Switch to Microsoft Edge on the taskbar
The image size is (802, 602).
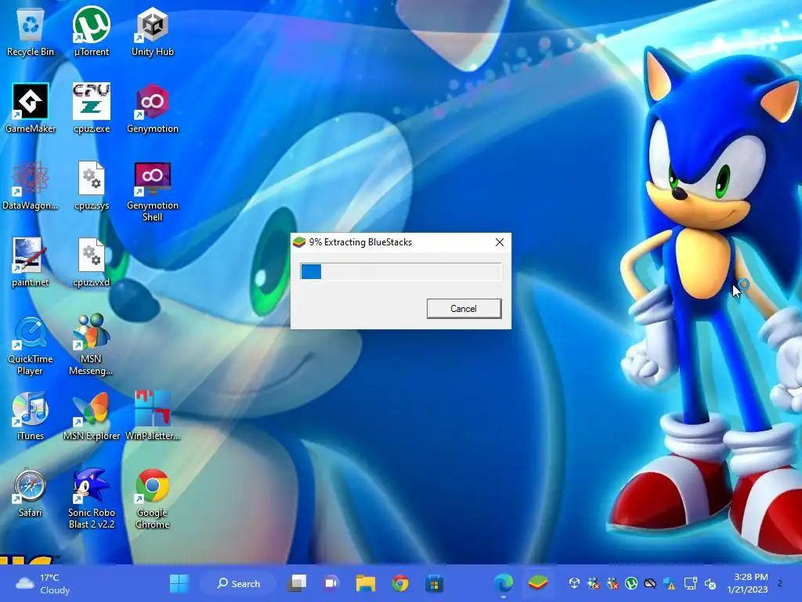pos(504,583)
